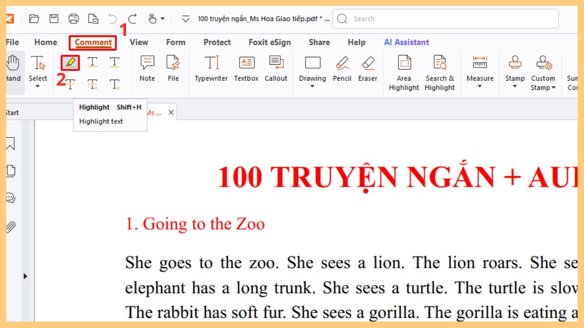Open the Select tool dropdown

[x=38, y=86]
